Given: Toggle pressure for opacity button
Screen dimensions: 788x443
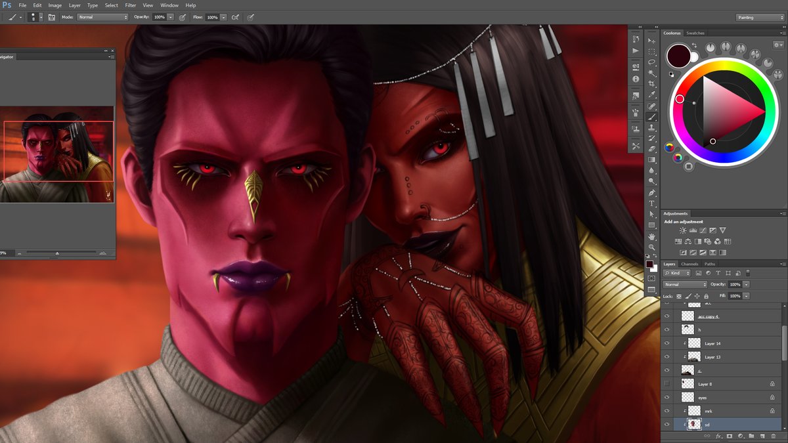Looking at the screenshot, I should (182, 17).
